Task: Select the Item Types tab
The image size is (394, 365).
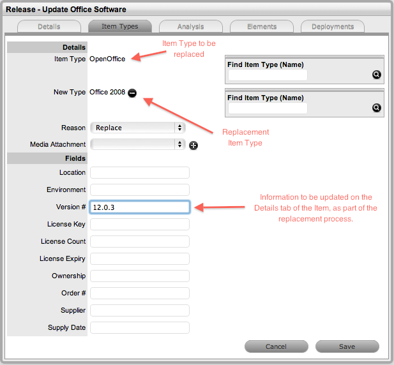Action: (x=120, y=26)
